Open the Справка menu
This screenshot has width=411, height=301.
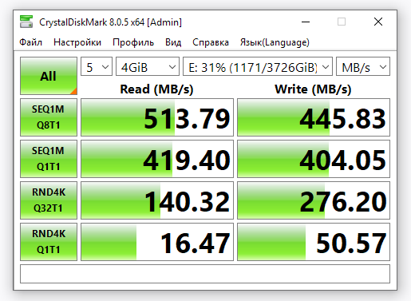[x=211, y=42]
